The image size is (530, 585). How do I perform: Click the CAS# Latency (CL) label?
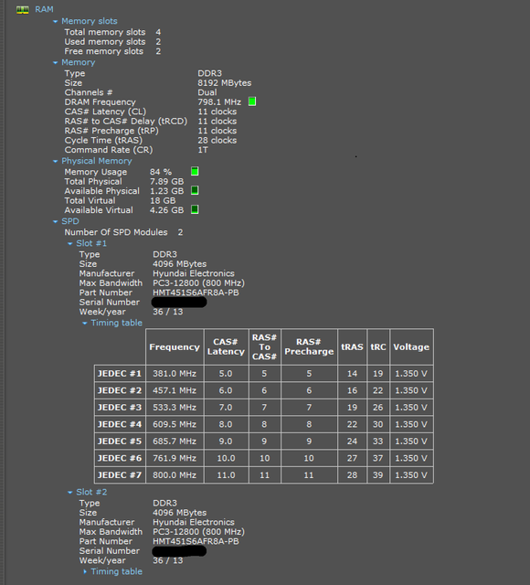tap(105, 112)
